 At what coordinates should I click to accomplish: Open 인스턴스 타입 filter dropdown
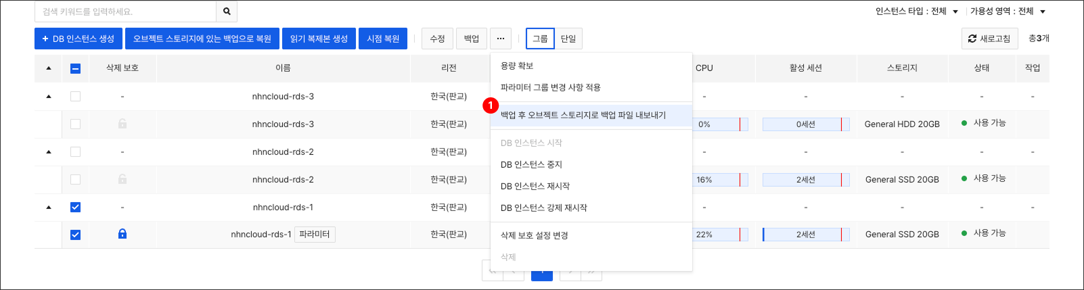(x=917, y=11)
